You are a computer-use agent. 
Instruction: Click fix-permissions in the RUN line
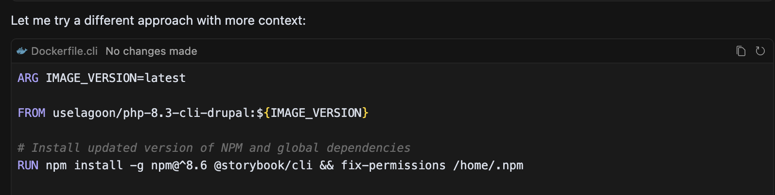tap(393, 165)
